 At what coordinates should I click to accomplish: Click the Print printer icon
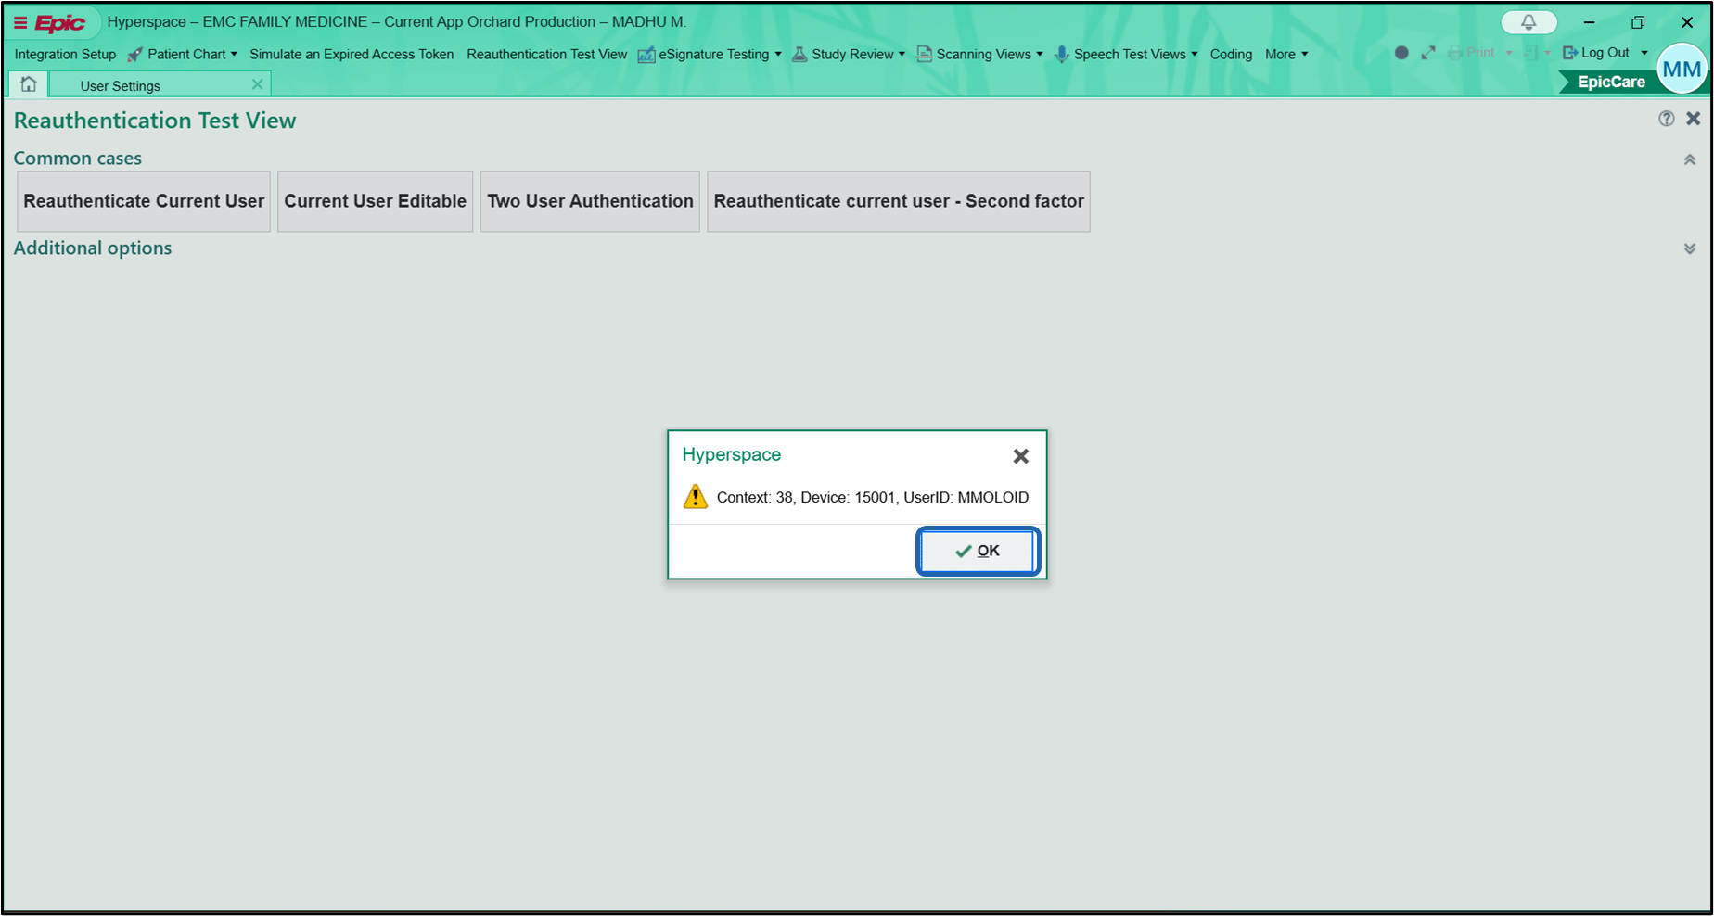point(1455,53)
